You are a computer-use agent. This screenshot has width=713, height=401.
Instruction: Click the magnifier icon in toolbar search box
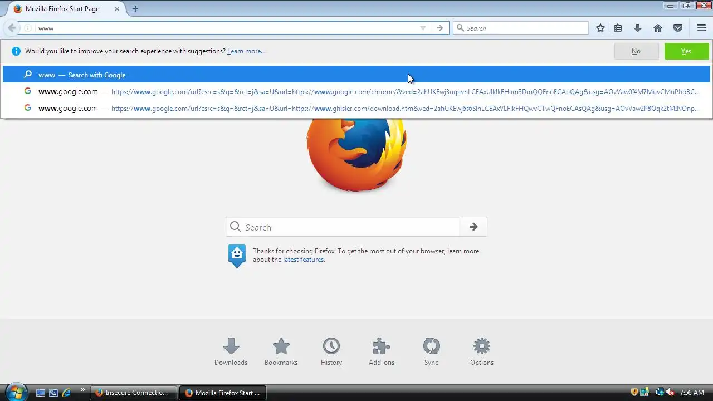coord(460,28)
